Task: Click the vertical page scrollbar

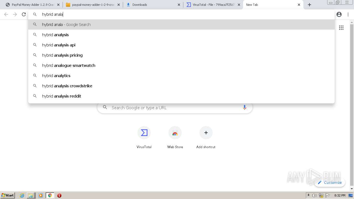Action: (352, 105)
